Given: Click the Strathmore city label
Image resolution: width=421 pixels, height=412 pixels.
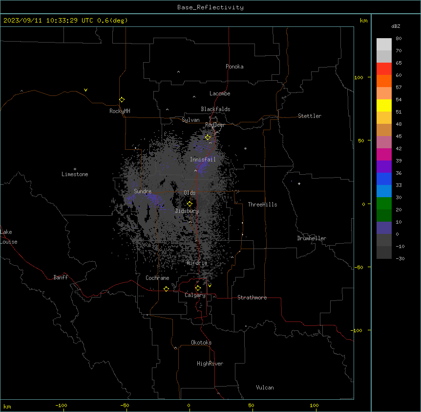Looking at the screenshot, I should click(252, 298).
